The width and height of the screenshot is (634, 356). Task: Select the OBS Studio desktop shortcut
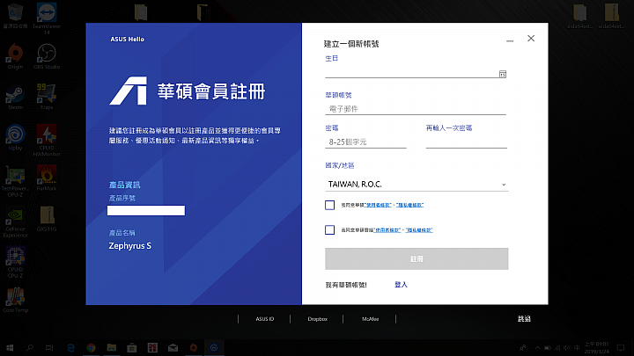tap(47, 56)
